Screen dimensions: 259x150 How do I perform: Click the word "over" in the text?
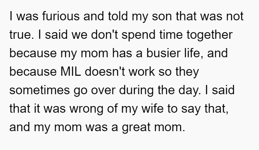click(x=103, y=90)
